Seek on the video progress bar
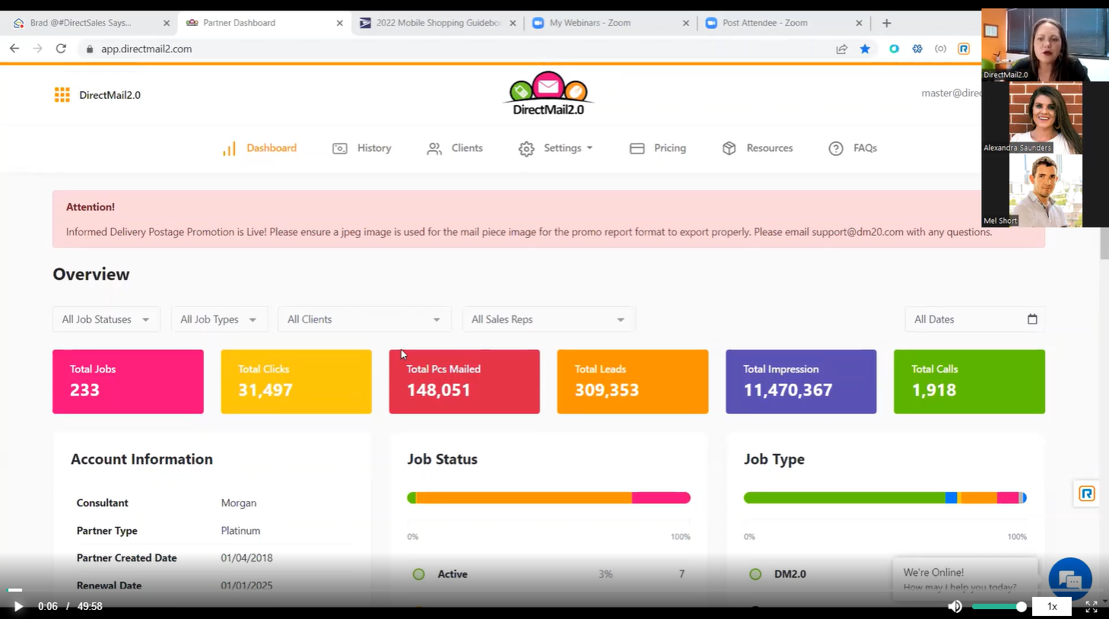This screenshot has height=619, width=1109. [x=554, y=589]
